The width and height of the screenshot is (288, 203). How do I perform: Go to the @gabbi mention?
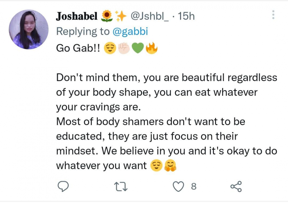tap(130, 32)
